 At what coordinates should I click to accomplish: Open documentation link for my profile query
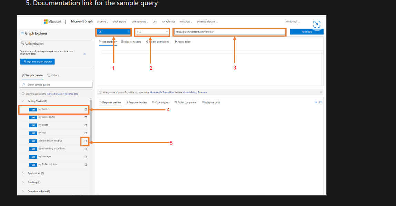coord(86,109)
